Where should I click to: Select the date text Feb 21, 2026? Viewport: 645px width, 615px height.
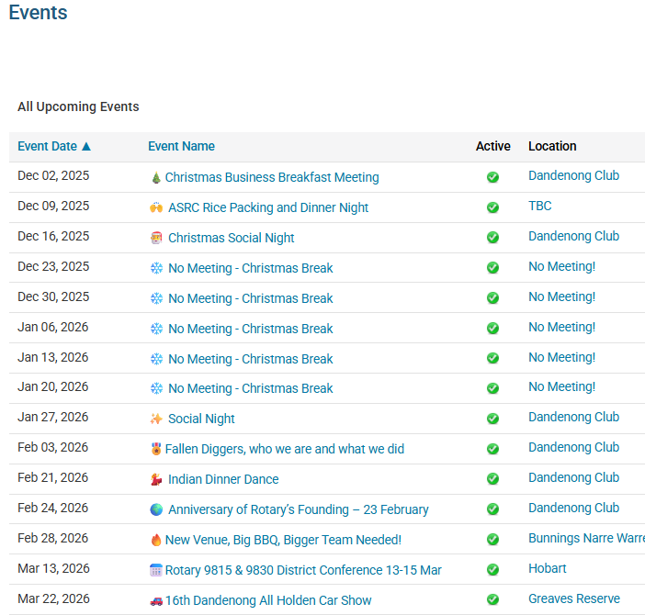(x=52, y=478)
